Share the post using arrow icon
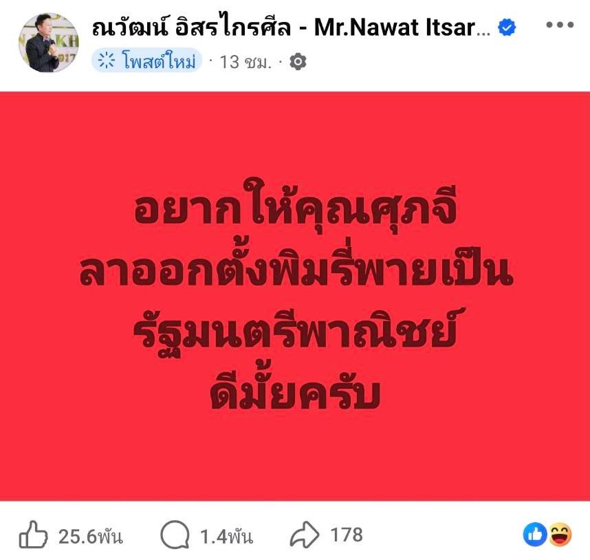This screenshot has width=590, height=560. [x=305, y=535]
